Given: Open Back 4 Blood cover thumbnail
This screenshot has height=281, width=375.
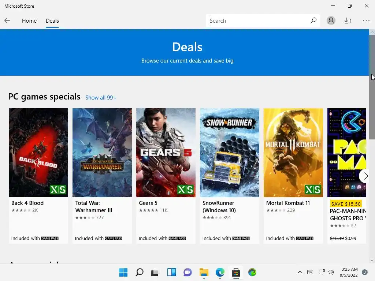Looking at the screenshot, I should tap(38, 153).
